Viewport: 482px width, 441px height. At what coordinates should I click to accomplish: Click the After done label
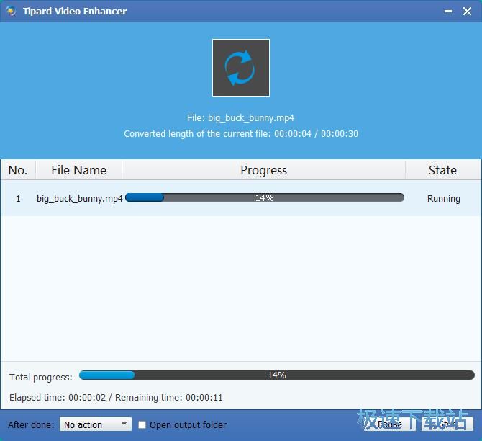tap(31, 424)
